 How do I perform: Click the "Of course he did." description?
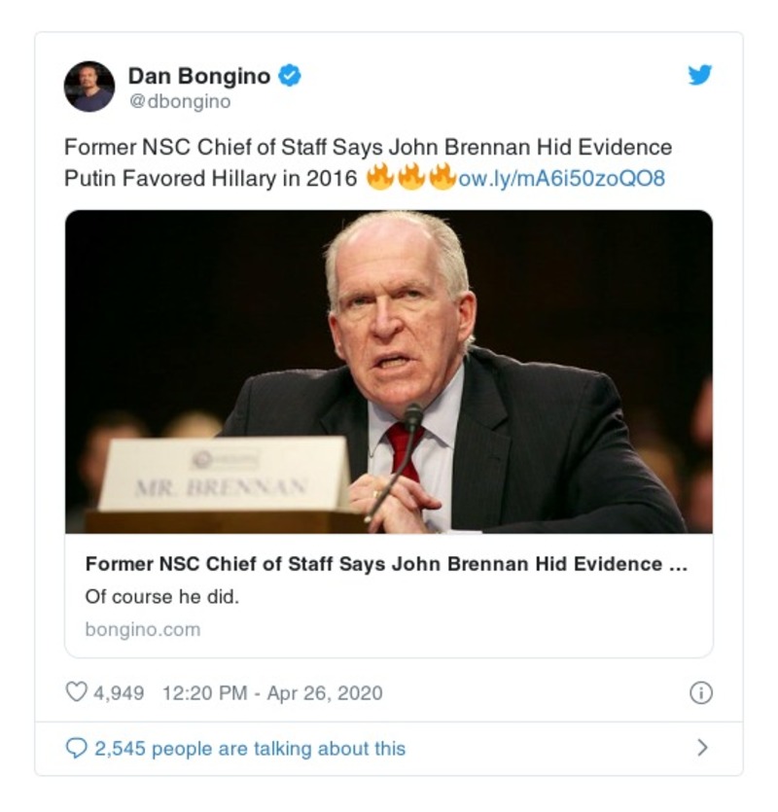[x=161, y=597]
